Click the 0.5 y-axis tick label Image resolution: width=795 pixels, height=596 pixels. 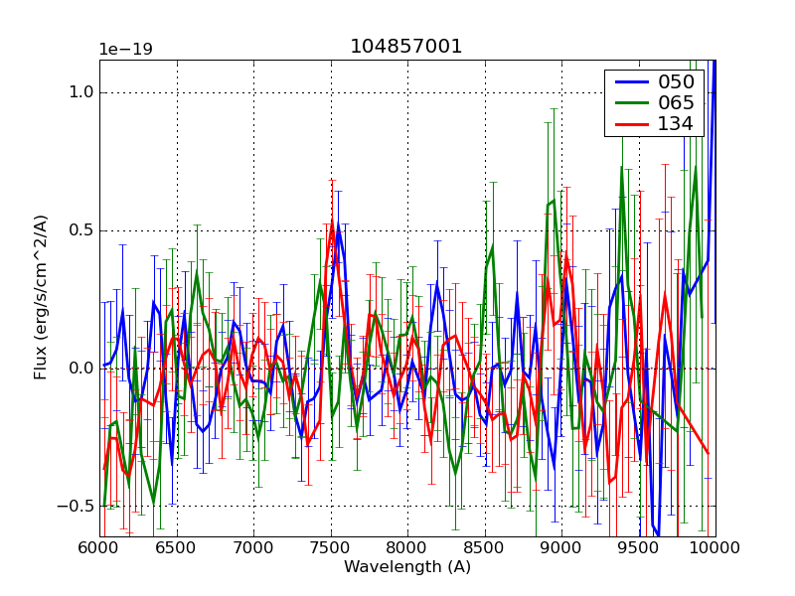(80, 230)
